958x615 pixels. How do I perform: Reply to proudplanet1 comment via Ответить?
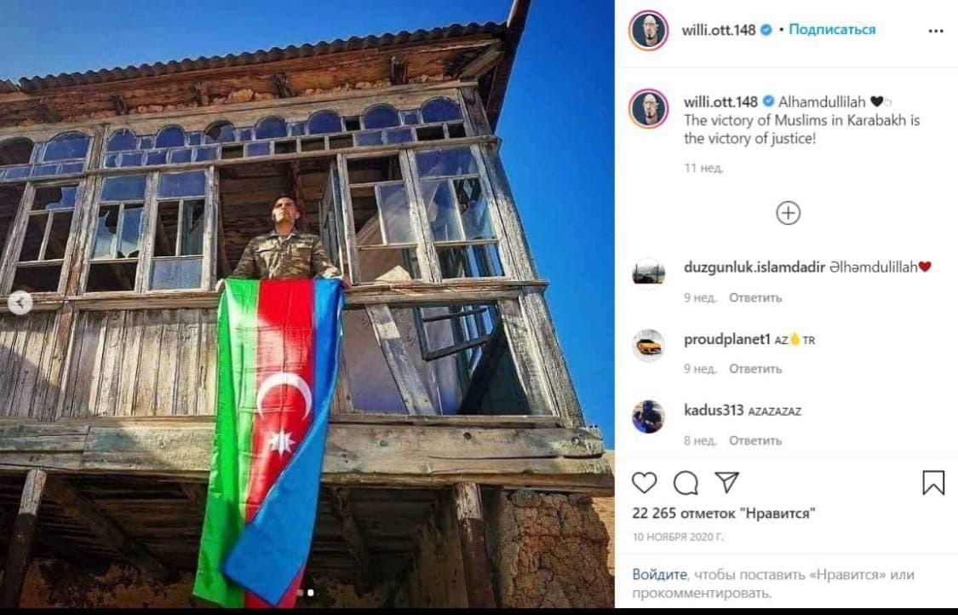pos(755,369)
